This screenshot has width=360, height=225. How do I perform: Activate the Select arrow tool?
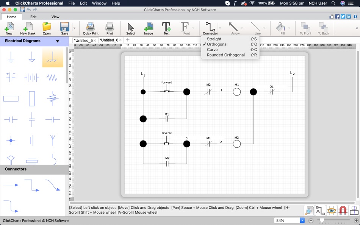[x=131, y=28]
